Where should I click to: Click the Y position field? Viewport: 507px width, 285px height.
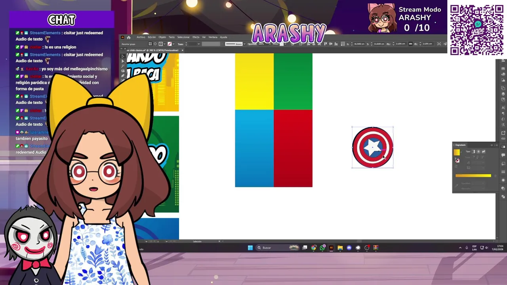click(x=379, y=44)
